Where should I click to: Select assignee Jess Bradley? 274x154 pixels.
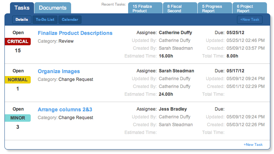[x=173, y=109]
